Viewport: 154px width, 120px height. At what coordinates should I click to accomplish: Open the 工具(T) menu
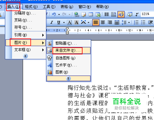[49, 7]
